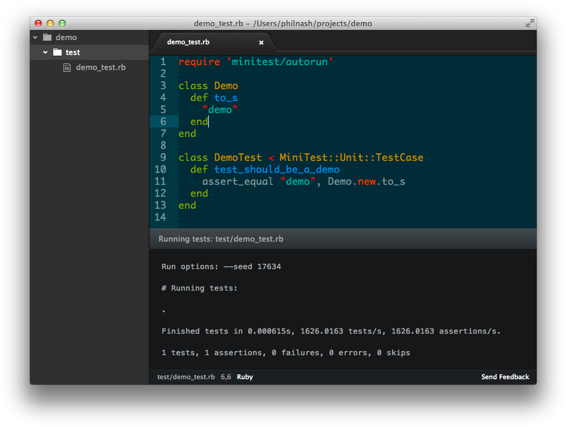Screen dimensions: 566x427
Task: Click the demo_test.rb file icon in sidebar
Action: [67, 68]
